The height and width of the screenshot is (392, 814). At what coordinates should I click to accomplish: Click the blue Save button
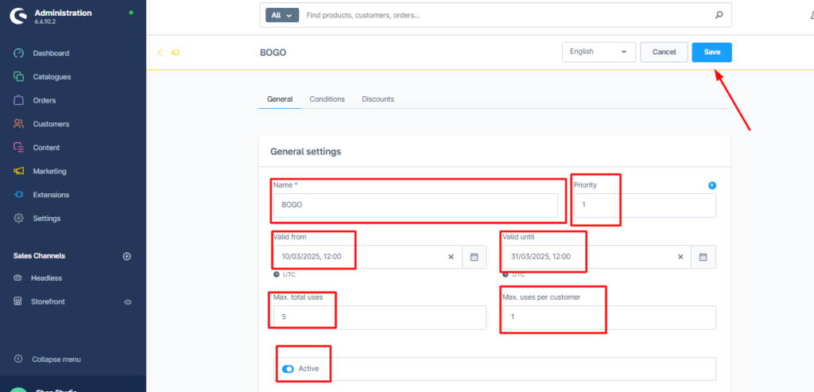point(711,52)
